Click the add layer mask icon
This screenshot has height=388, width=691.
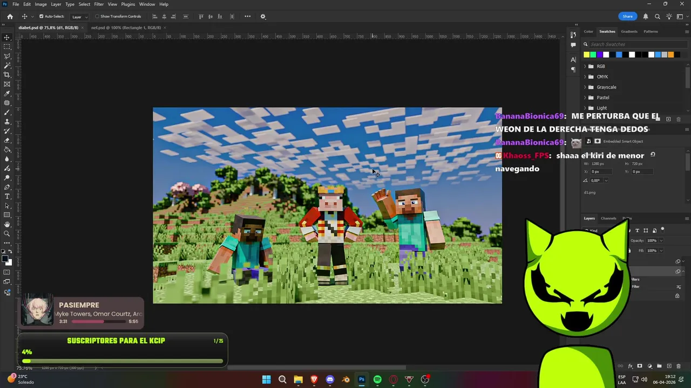click(x=640, y=366)
